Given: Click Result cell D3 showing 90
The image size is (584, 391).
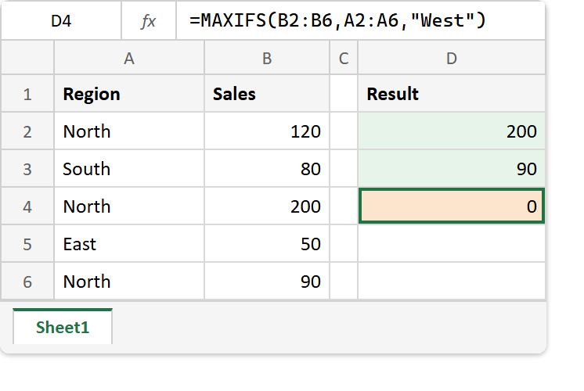Looking at the screenshot, I should pos(452,169).
